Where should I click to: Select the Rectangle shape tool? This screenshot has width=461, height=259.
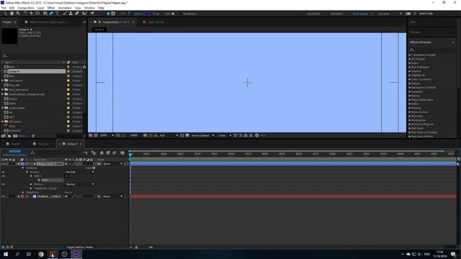45,14
